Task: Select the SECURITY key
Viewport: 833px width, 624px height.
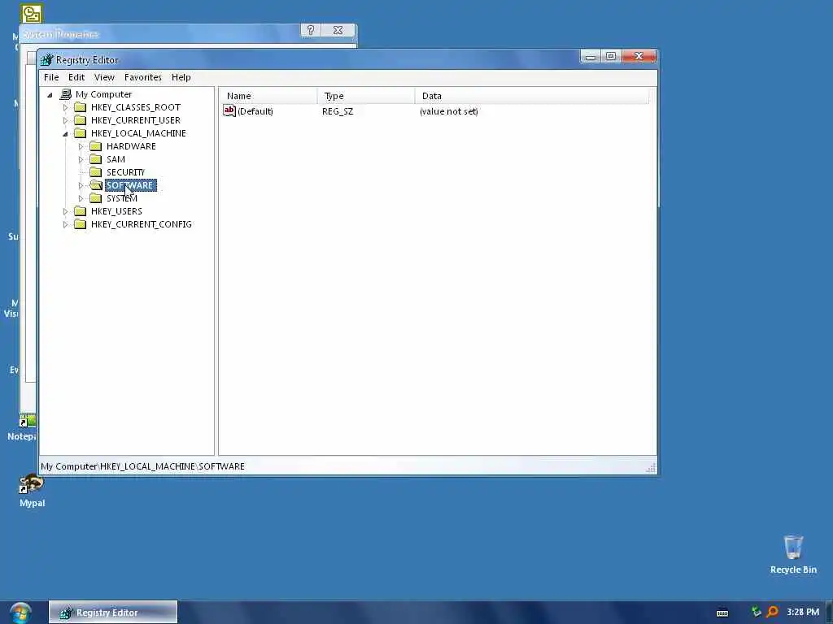Action: pyautogui.click(x=125, y=172)
